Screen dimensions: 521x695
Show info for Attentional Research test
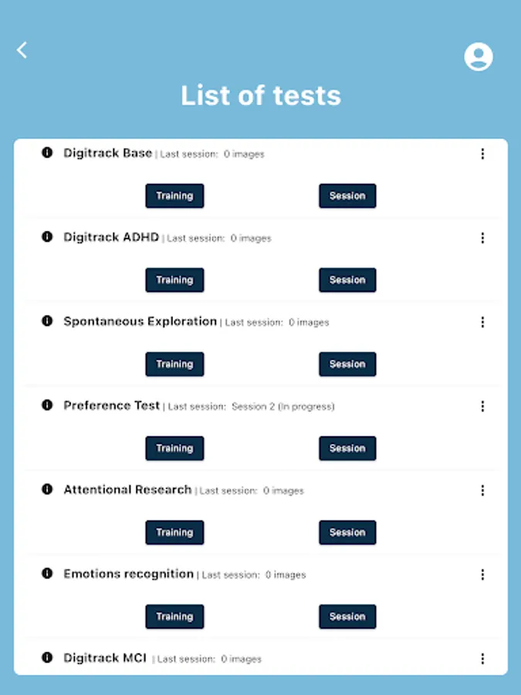tap(47, 490)
